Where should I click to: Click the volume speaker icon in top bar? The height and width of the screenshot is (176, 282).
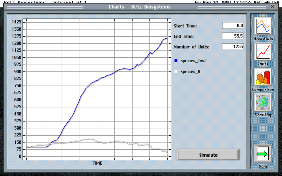pos(268,2)
